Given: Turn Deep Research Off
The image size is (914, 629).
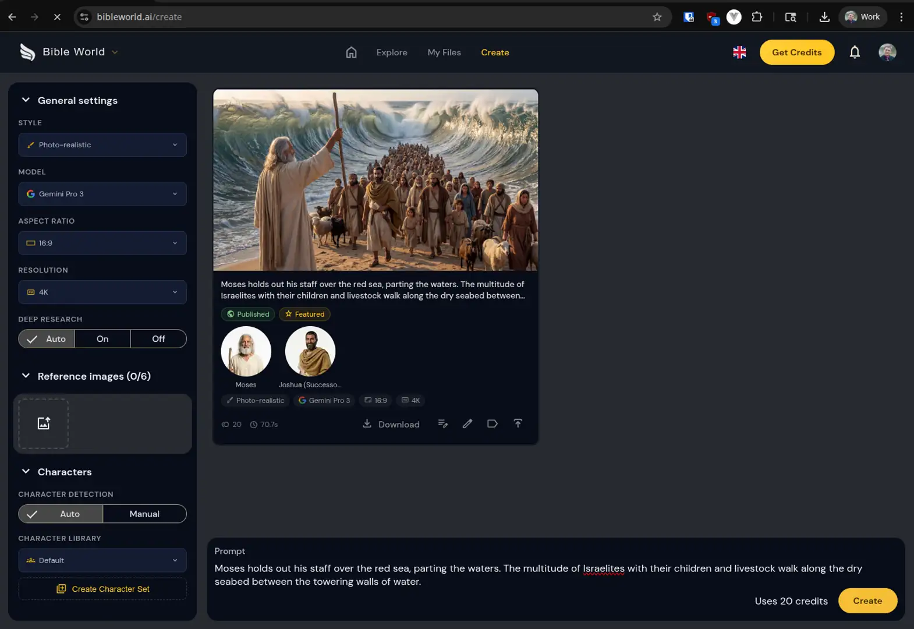Looking at the screenshot, I should [158, 339].
